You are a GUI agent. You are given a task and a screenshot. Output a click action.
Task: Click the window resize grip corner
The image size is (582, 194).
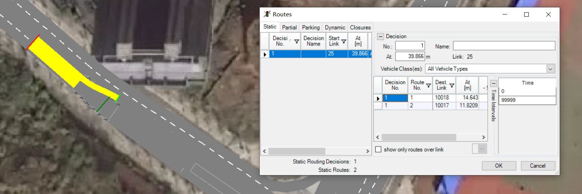click(x=557, y=172)
